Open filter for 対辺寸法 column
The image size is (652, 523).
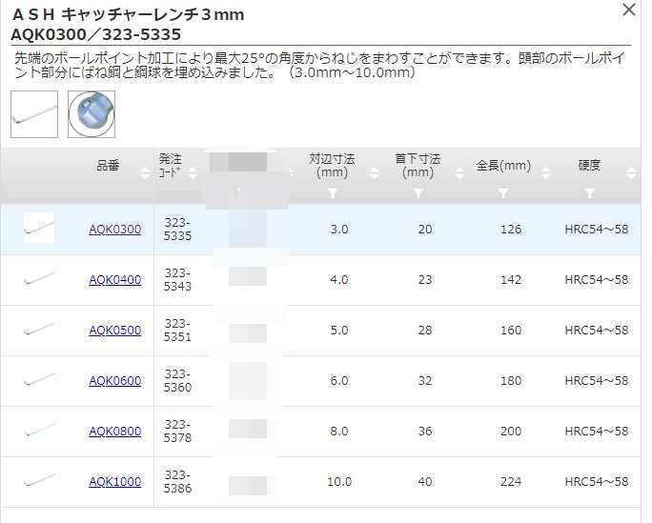[x=333, y=193]
